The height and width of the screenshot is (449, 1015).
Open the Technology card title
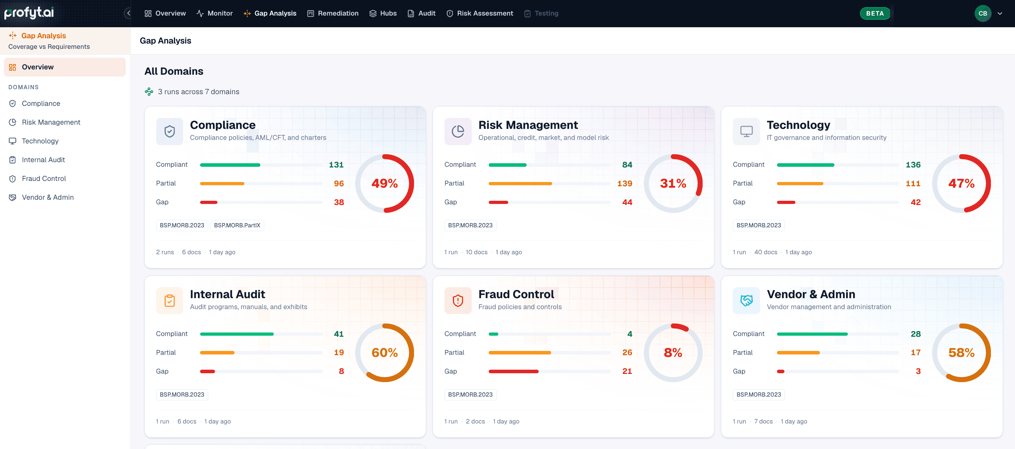[798, 125]
